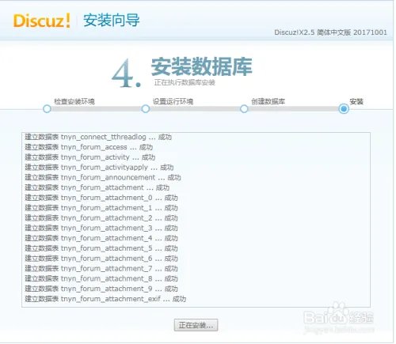This screenshot has height=344, width=396.
Task: Click the 设置运行环境 step label
Action: click(x=173, y=101)
